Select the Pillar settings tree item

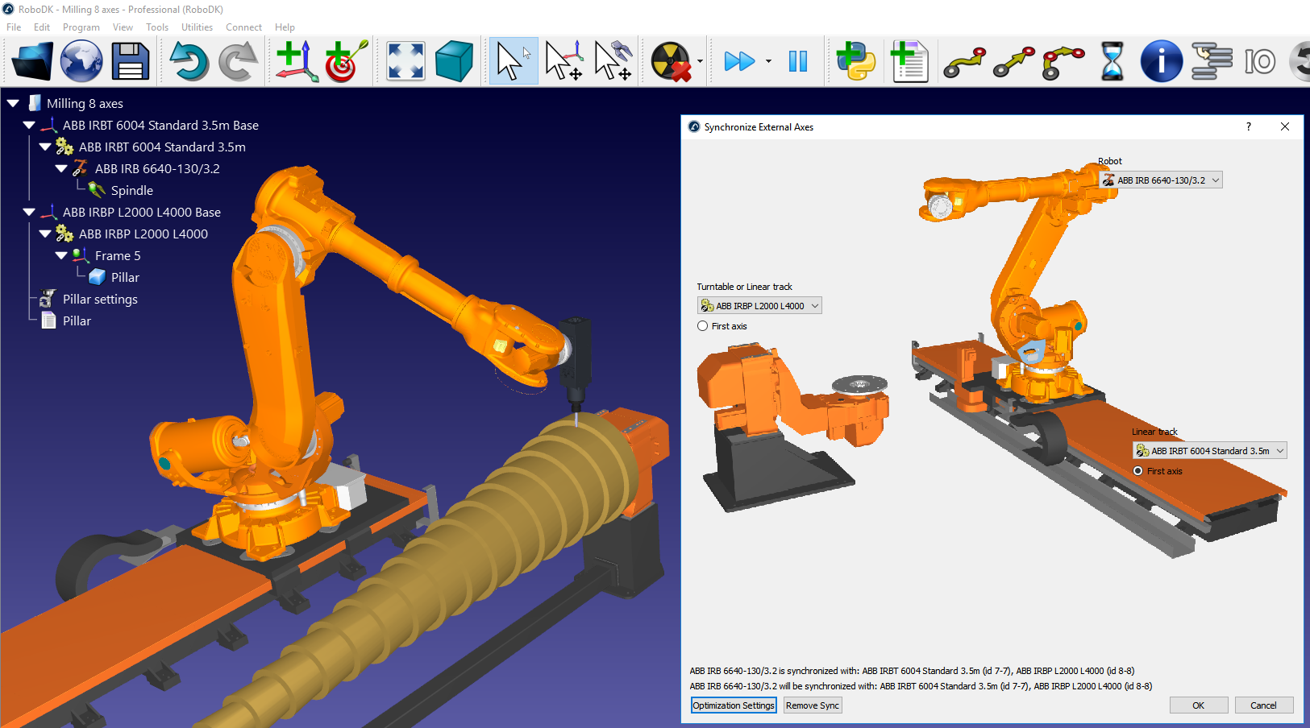[x=100, y=299]
